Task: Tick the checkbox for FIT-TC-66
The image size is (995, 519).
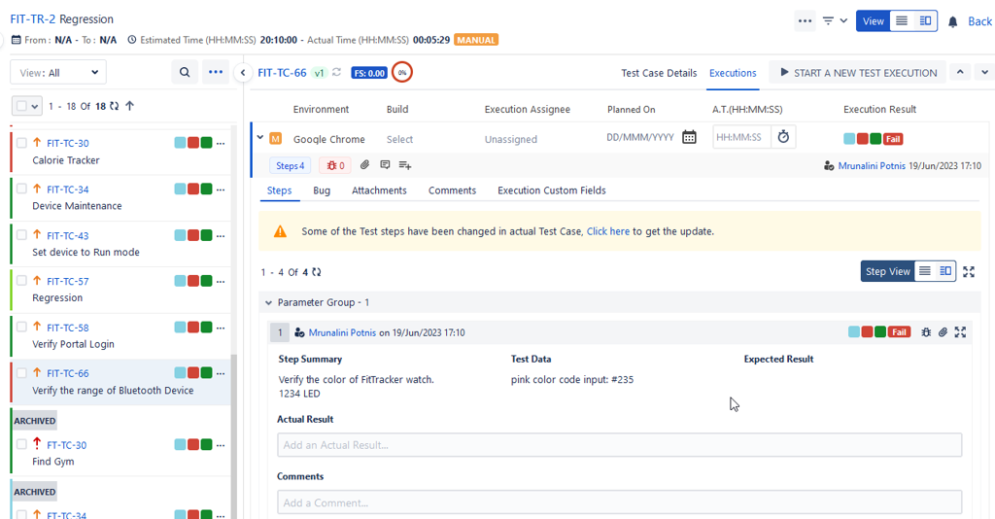Action: 21,373
